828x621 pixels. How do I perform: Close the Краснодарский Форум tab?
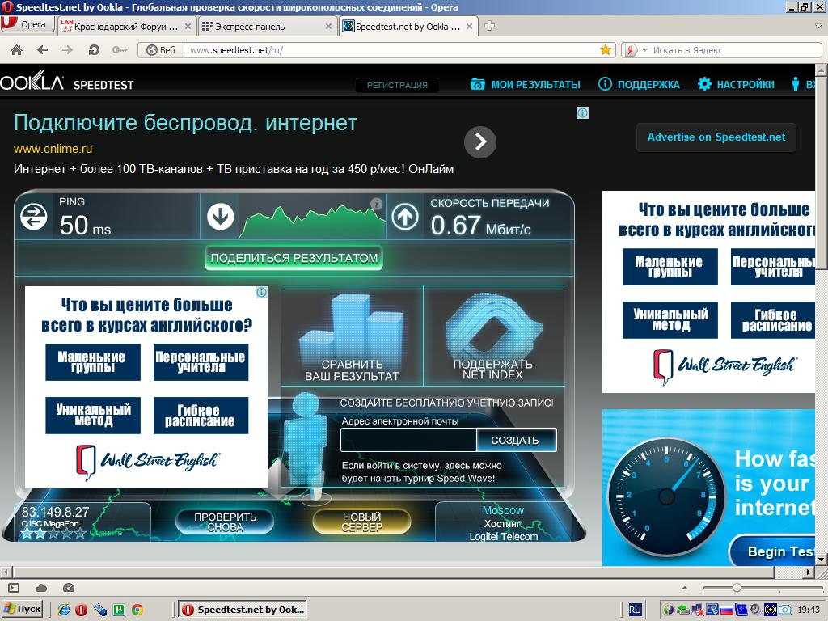[188, 27]
